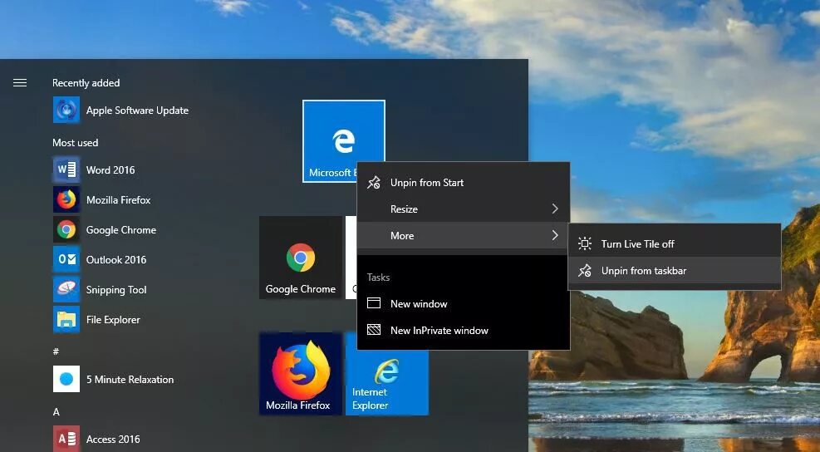Open the hamburger menu in Start

click(20, 82)
